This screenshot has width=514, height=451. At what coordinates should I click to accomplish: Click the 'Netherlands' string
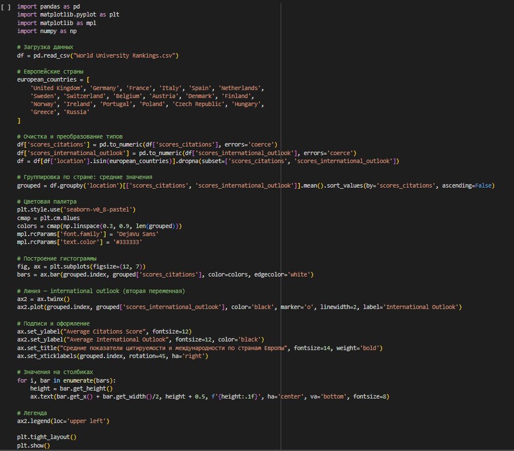pyautogui.click(x=239, y=88)
